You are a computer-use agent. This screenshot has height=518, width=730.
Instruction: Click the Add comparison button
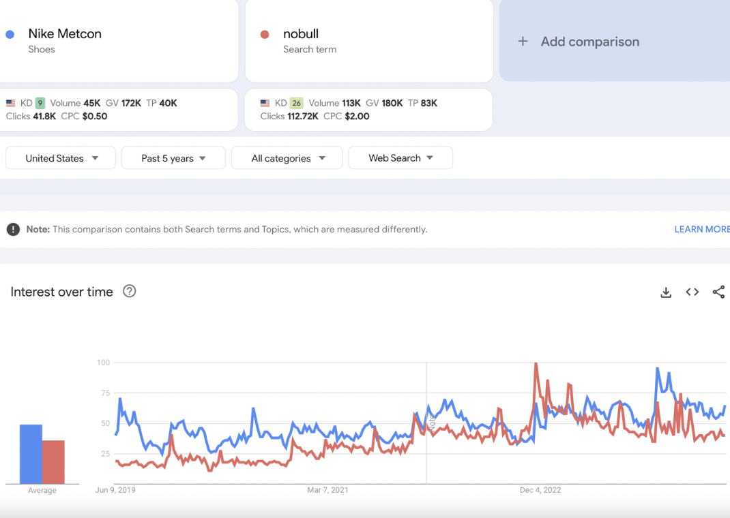tap(590, 42)
